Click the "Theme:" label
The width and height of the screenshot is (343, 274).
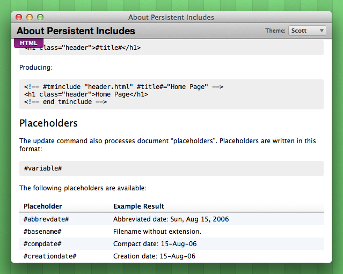pos(275,31)
